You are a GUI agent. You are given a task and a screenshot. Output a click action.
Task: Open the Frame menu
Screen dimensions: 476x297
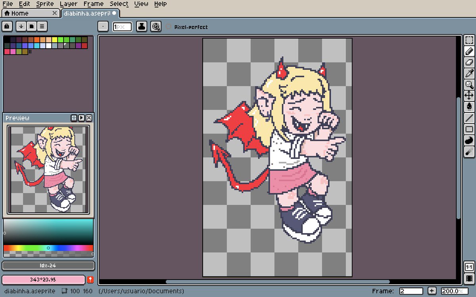tap(94, 4)
